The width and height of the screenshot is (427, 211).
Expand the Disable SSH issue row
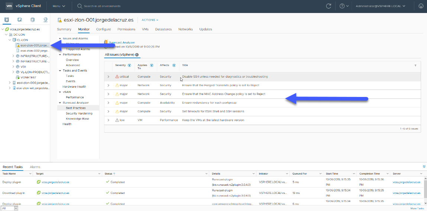pyautogui.click(x=109, y=77)
